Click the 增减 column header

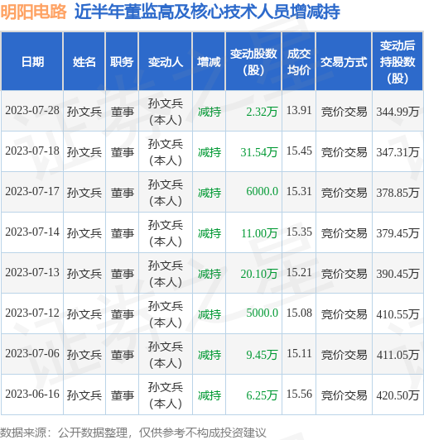(209, 61)
